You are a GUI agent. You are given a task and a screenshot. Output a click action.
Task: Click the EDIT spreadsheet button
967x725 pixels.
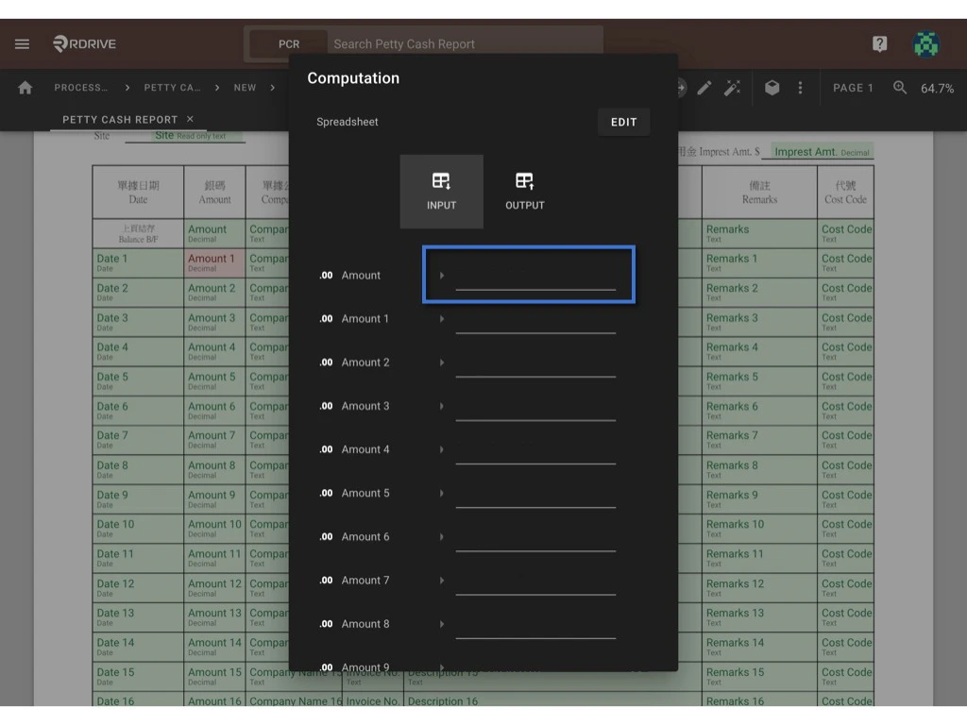click(623, 121)
